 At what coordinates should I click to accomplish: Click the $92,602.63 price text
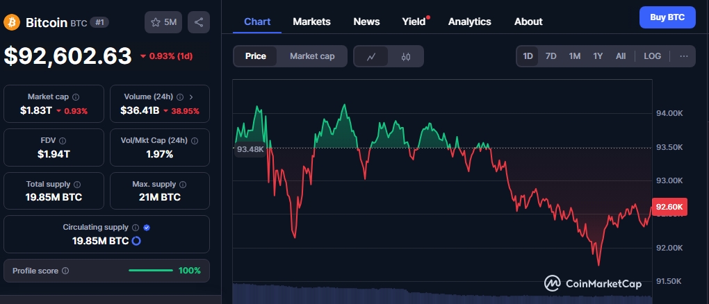68,56
